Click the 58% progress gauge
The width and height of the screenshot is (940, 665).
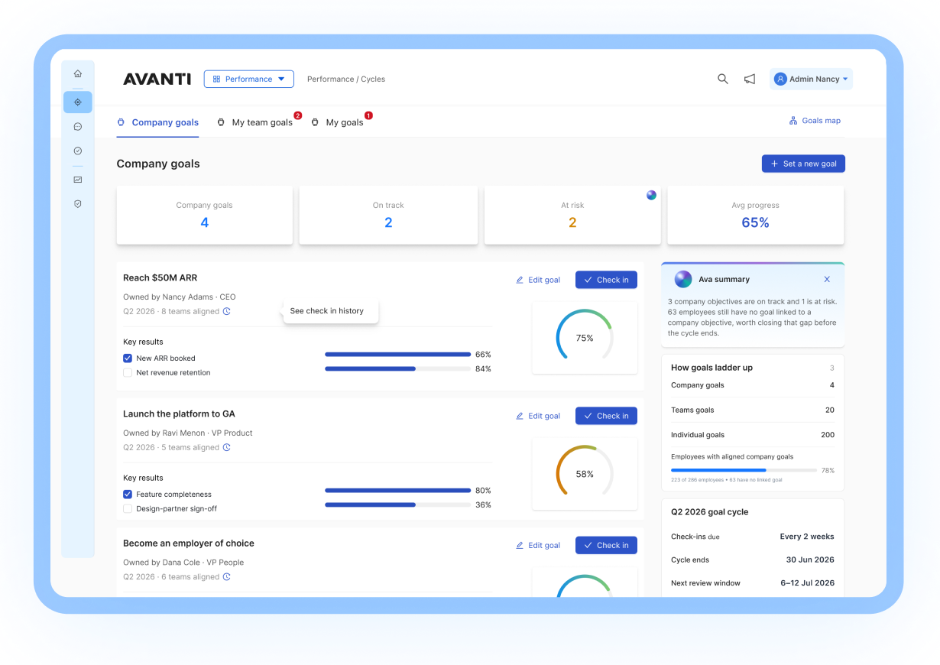[x=585, y=473]
